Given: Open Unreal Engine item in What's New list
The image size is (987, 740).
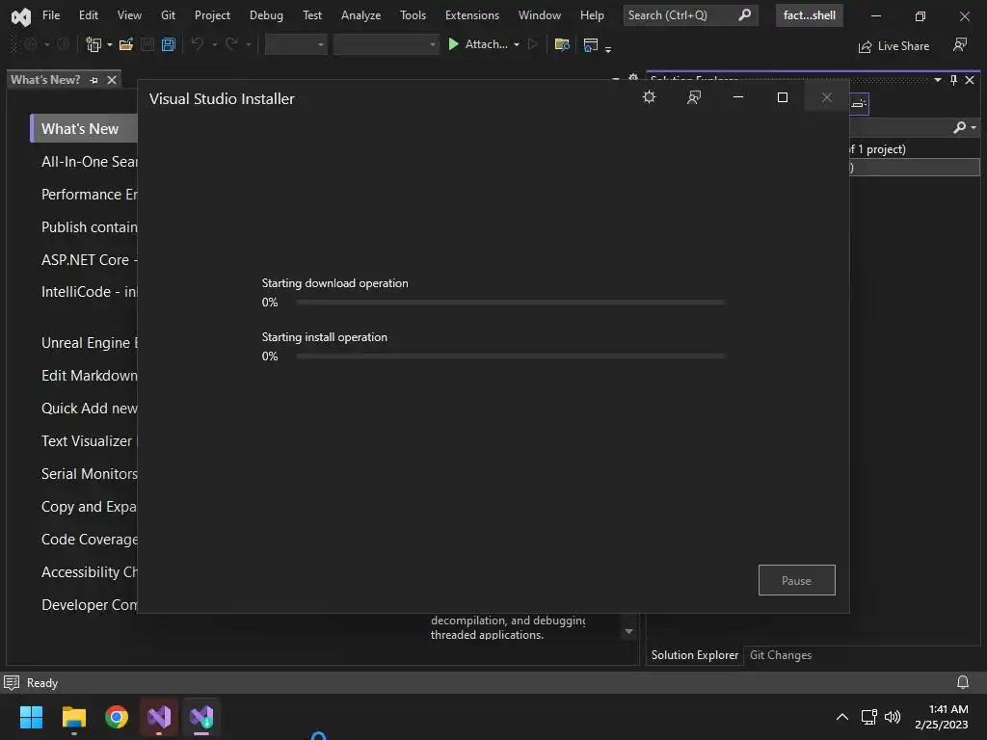Looking at the screenshot, I should coord(90,343).
